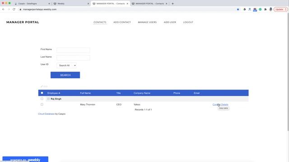The width and height of the screenshot is (289, 162).
Task: Click the Update button in Chrome toolbar
Action: (x=280, y=9)
